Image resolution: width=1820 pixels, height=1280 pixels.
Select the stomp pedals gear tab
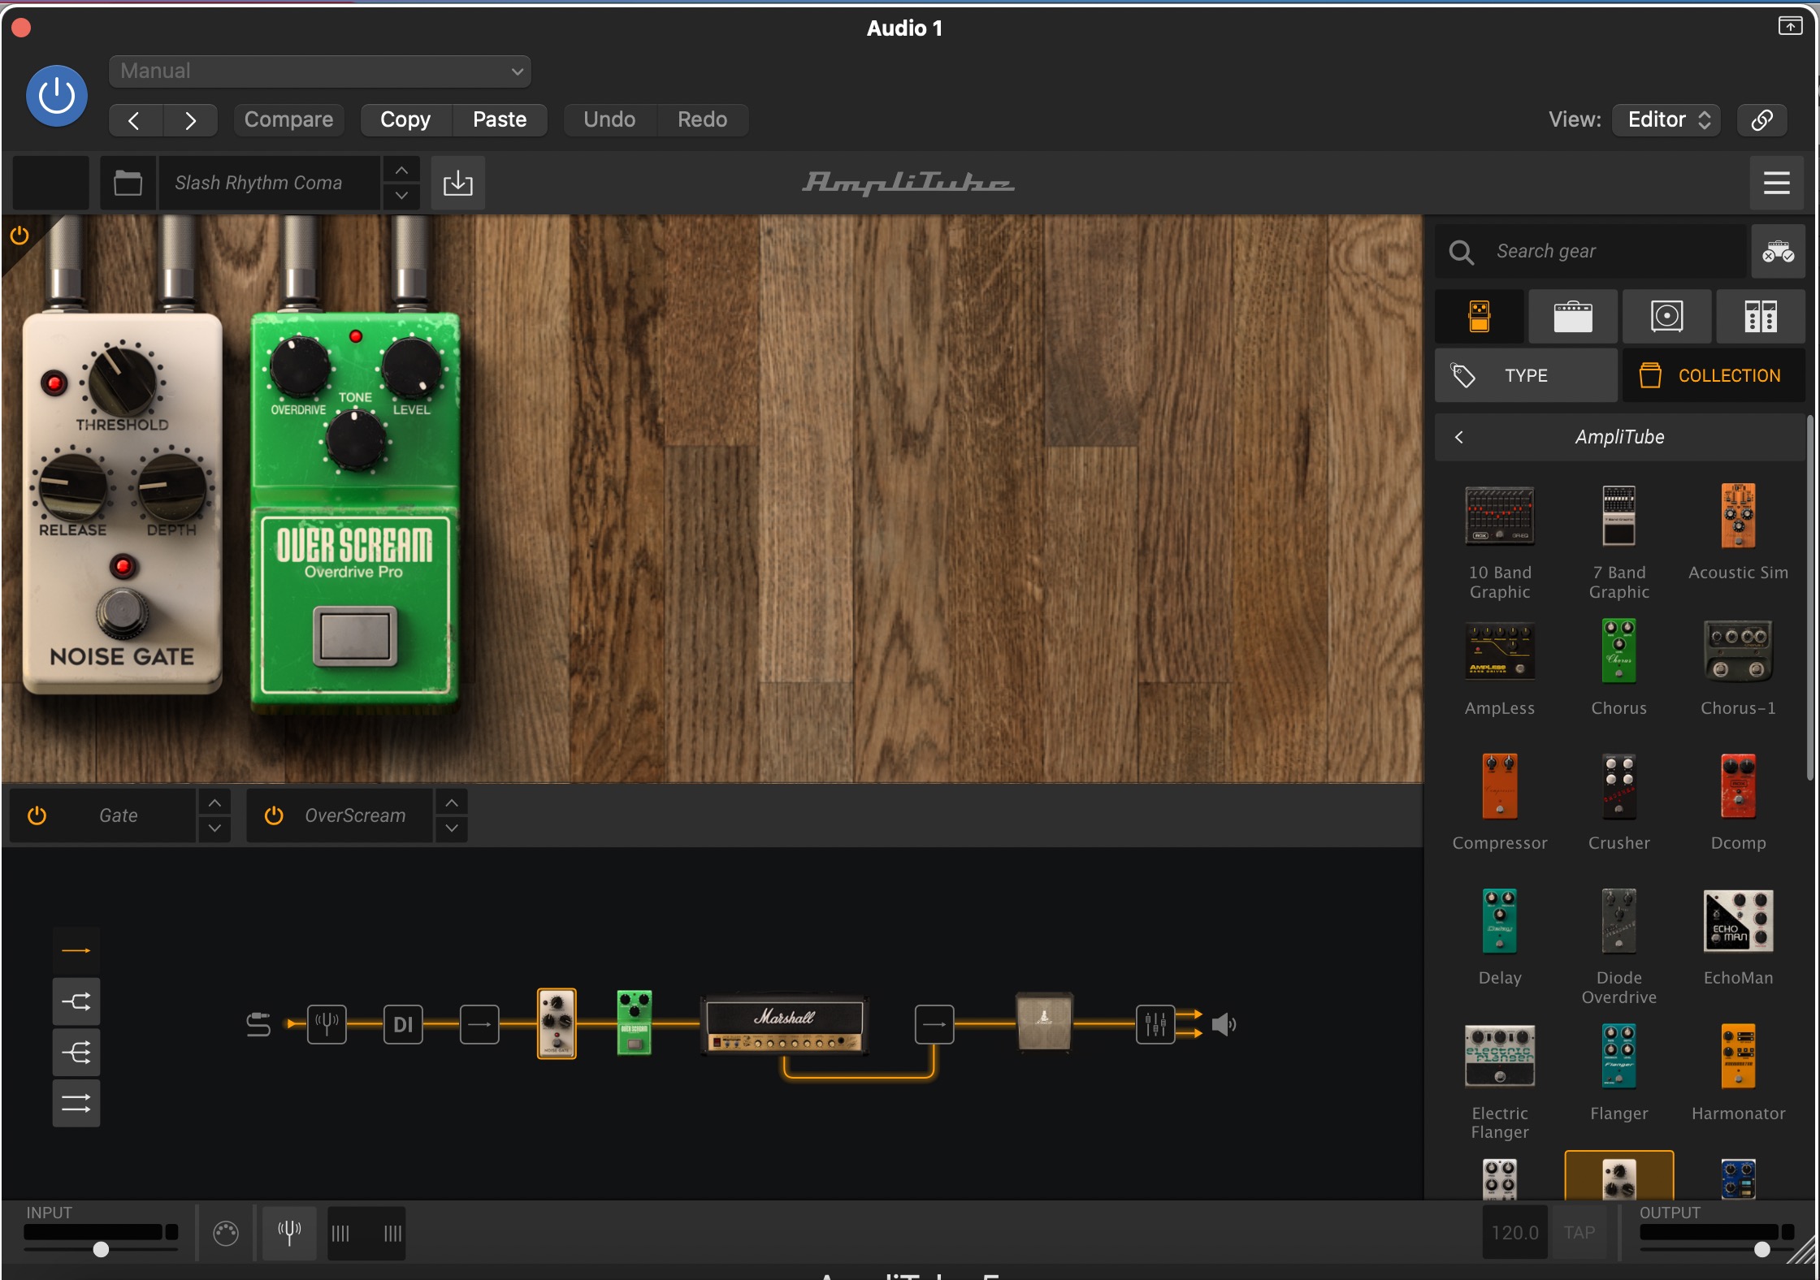tap(1480, 316)
